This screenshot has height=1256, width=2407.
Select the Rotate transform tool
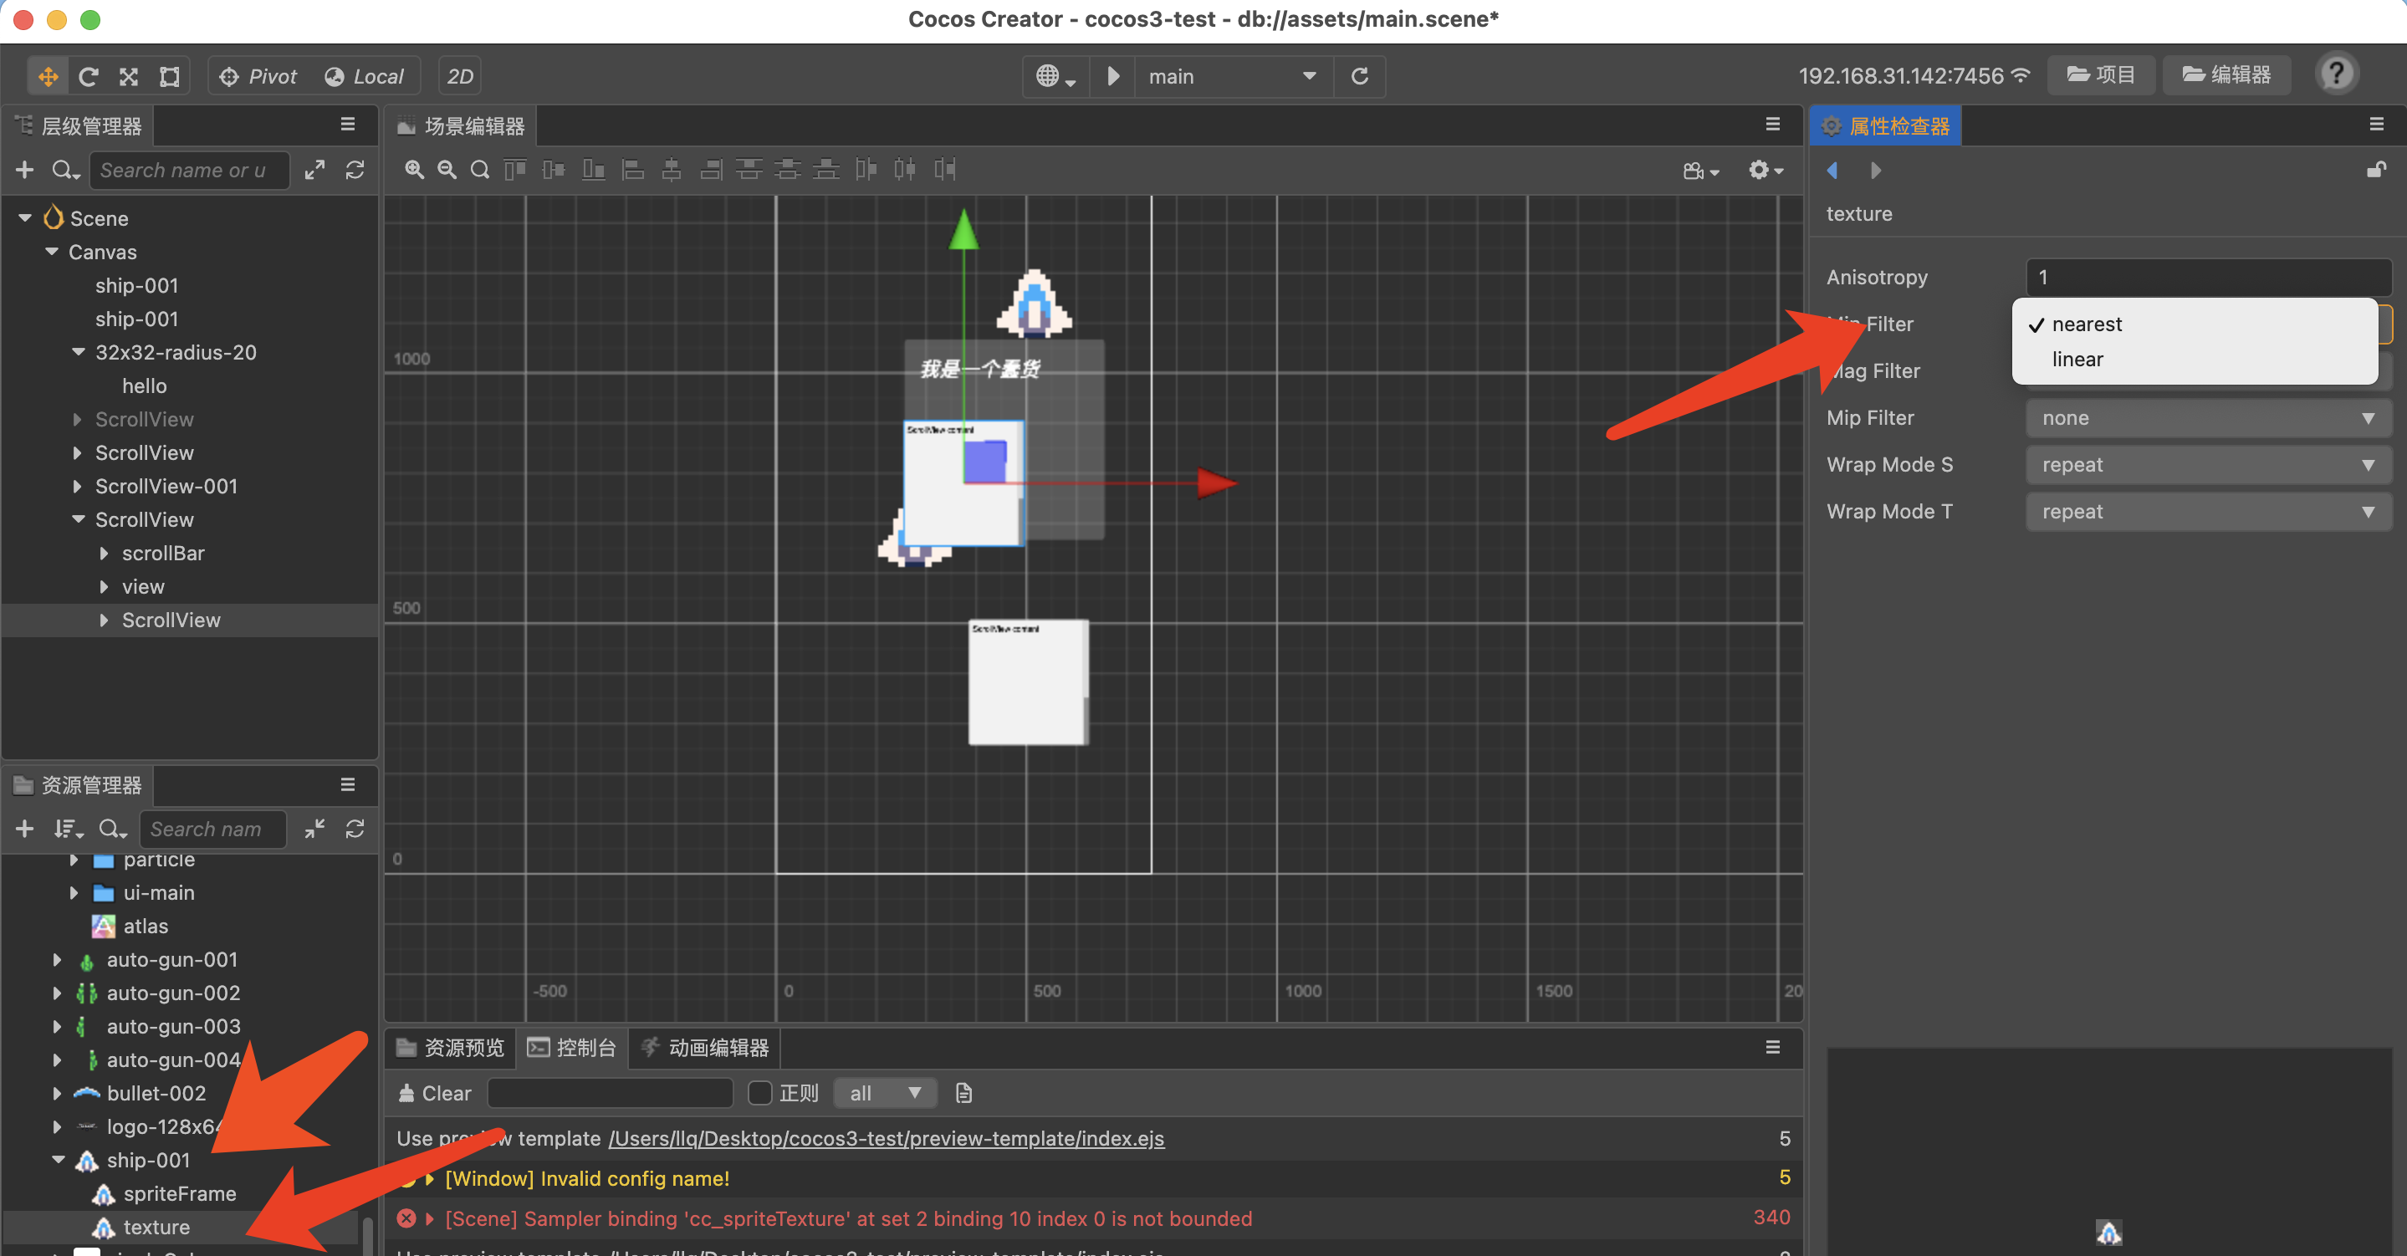pyautogui.click(x=89, y=76)
